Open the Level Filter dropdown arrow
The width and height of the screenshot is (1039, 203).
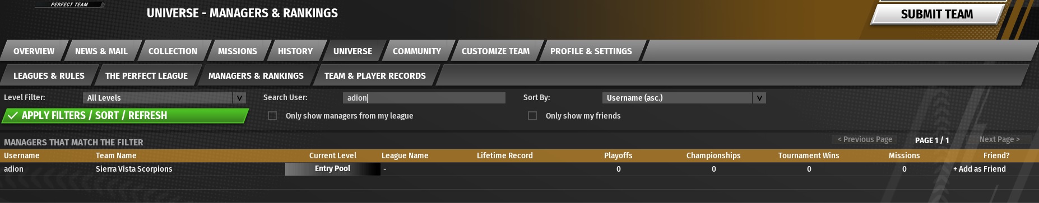(x=240, y=98)
